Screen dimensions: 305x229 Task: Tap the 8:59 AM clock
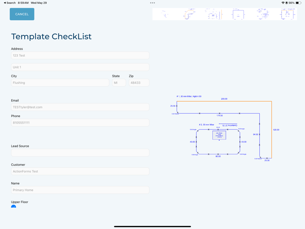click(x=23, y=3)
